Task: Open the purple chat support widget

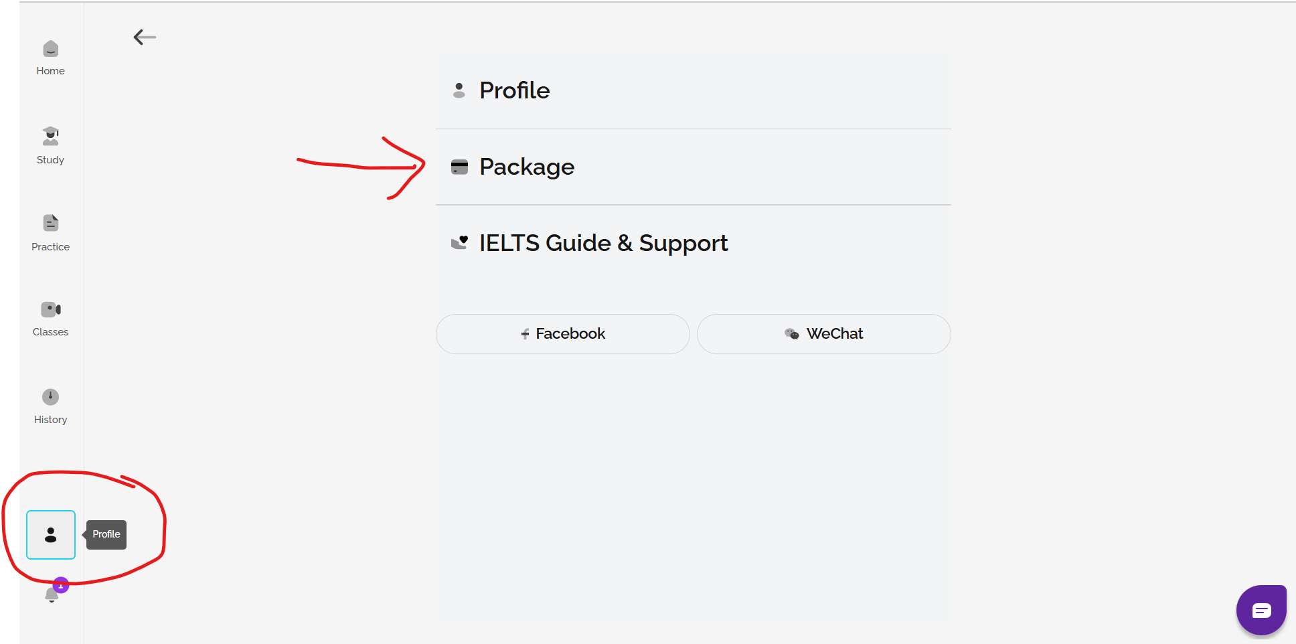Action: [1261, 610]
